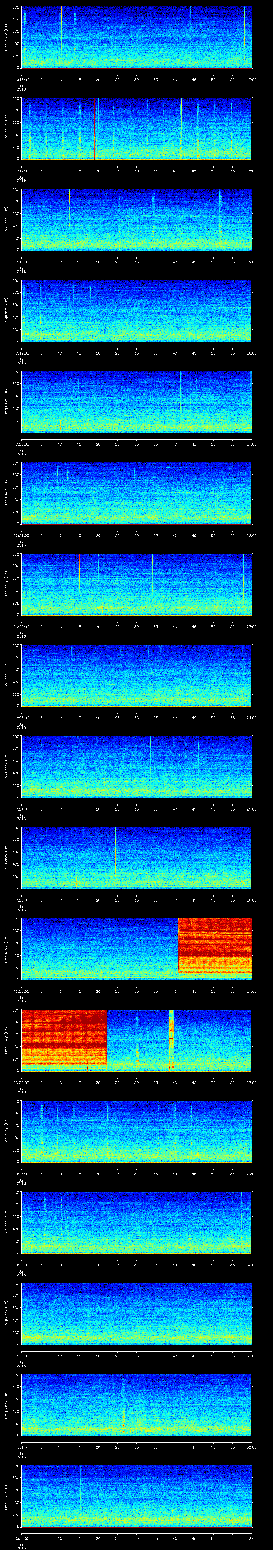Select the 10:19:00 spectrogram panel
This screenshot has width=273, height=1550.
(136, 310)
